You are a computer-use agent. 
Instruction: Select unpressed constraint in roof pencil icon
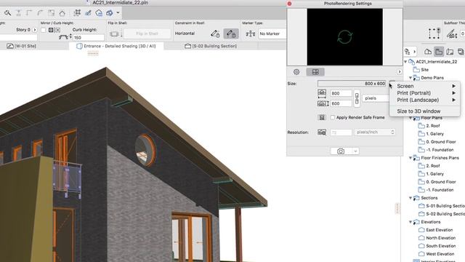click(x=215, y=33)
